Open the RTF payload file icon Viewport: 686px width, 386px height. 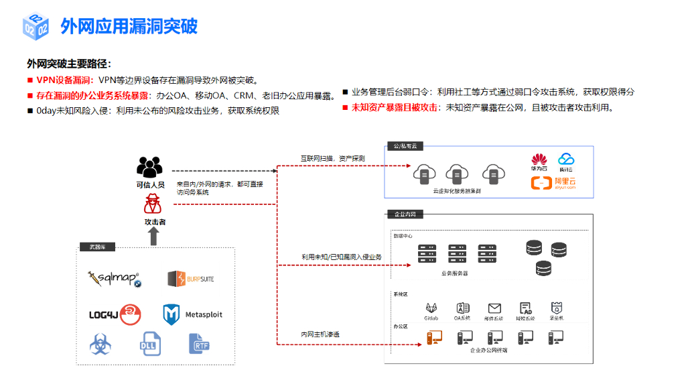(200, 344)
